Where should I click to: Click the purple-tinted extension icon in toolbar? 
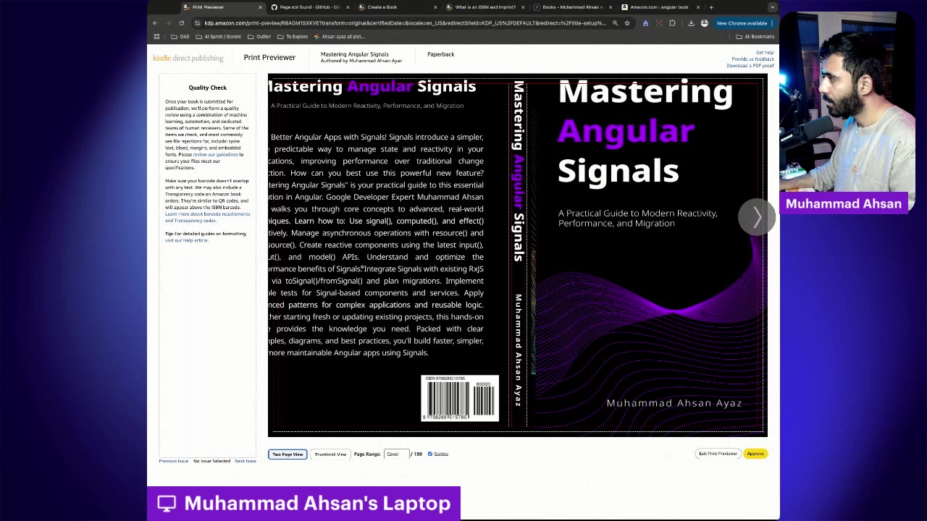tap(645, 23)
